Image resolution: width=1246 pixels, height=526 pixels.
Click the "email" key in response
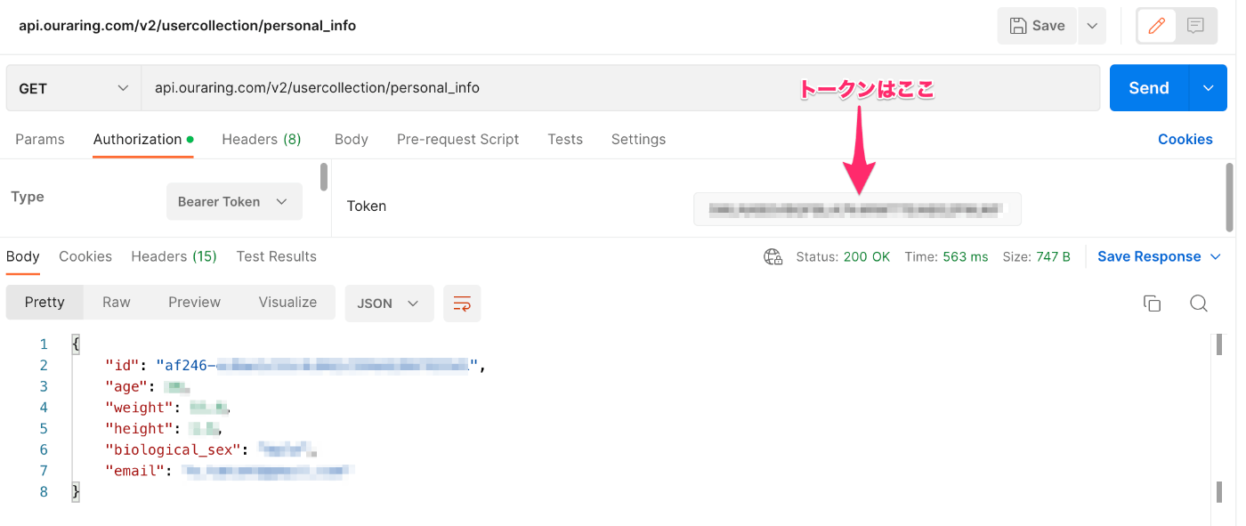pos(134,471)
